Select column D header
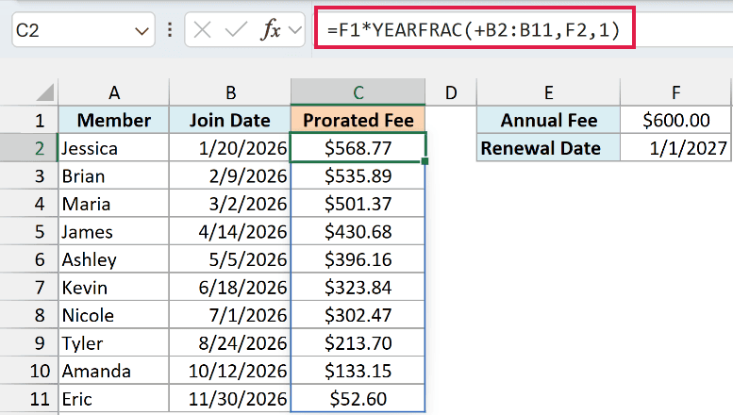The height and width of the screenshot is (415, 733). (x=451, y=92)
